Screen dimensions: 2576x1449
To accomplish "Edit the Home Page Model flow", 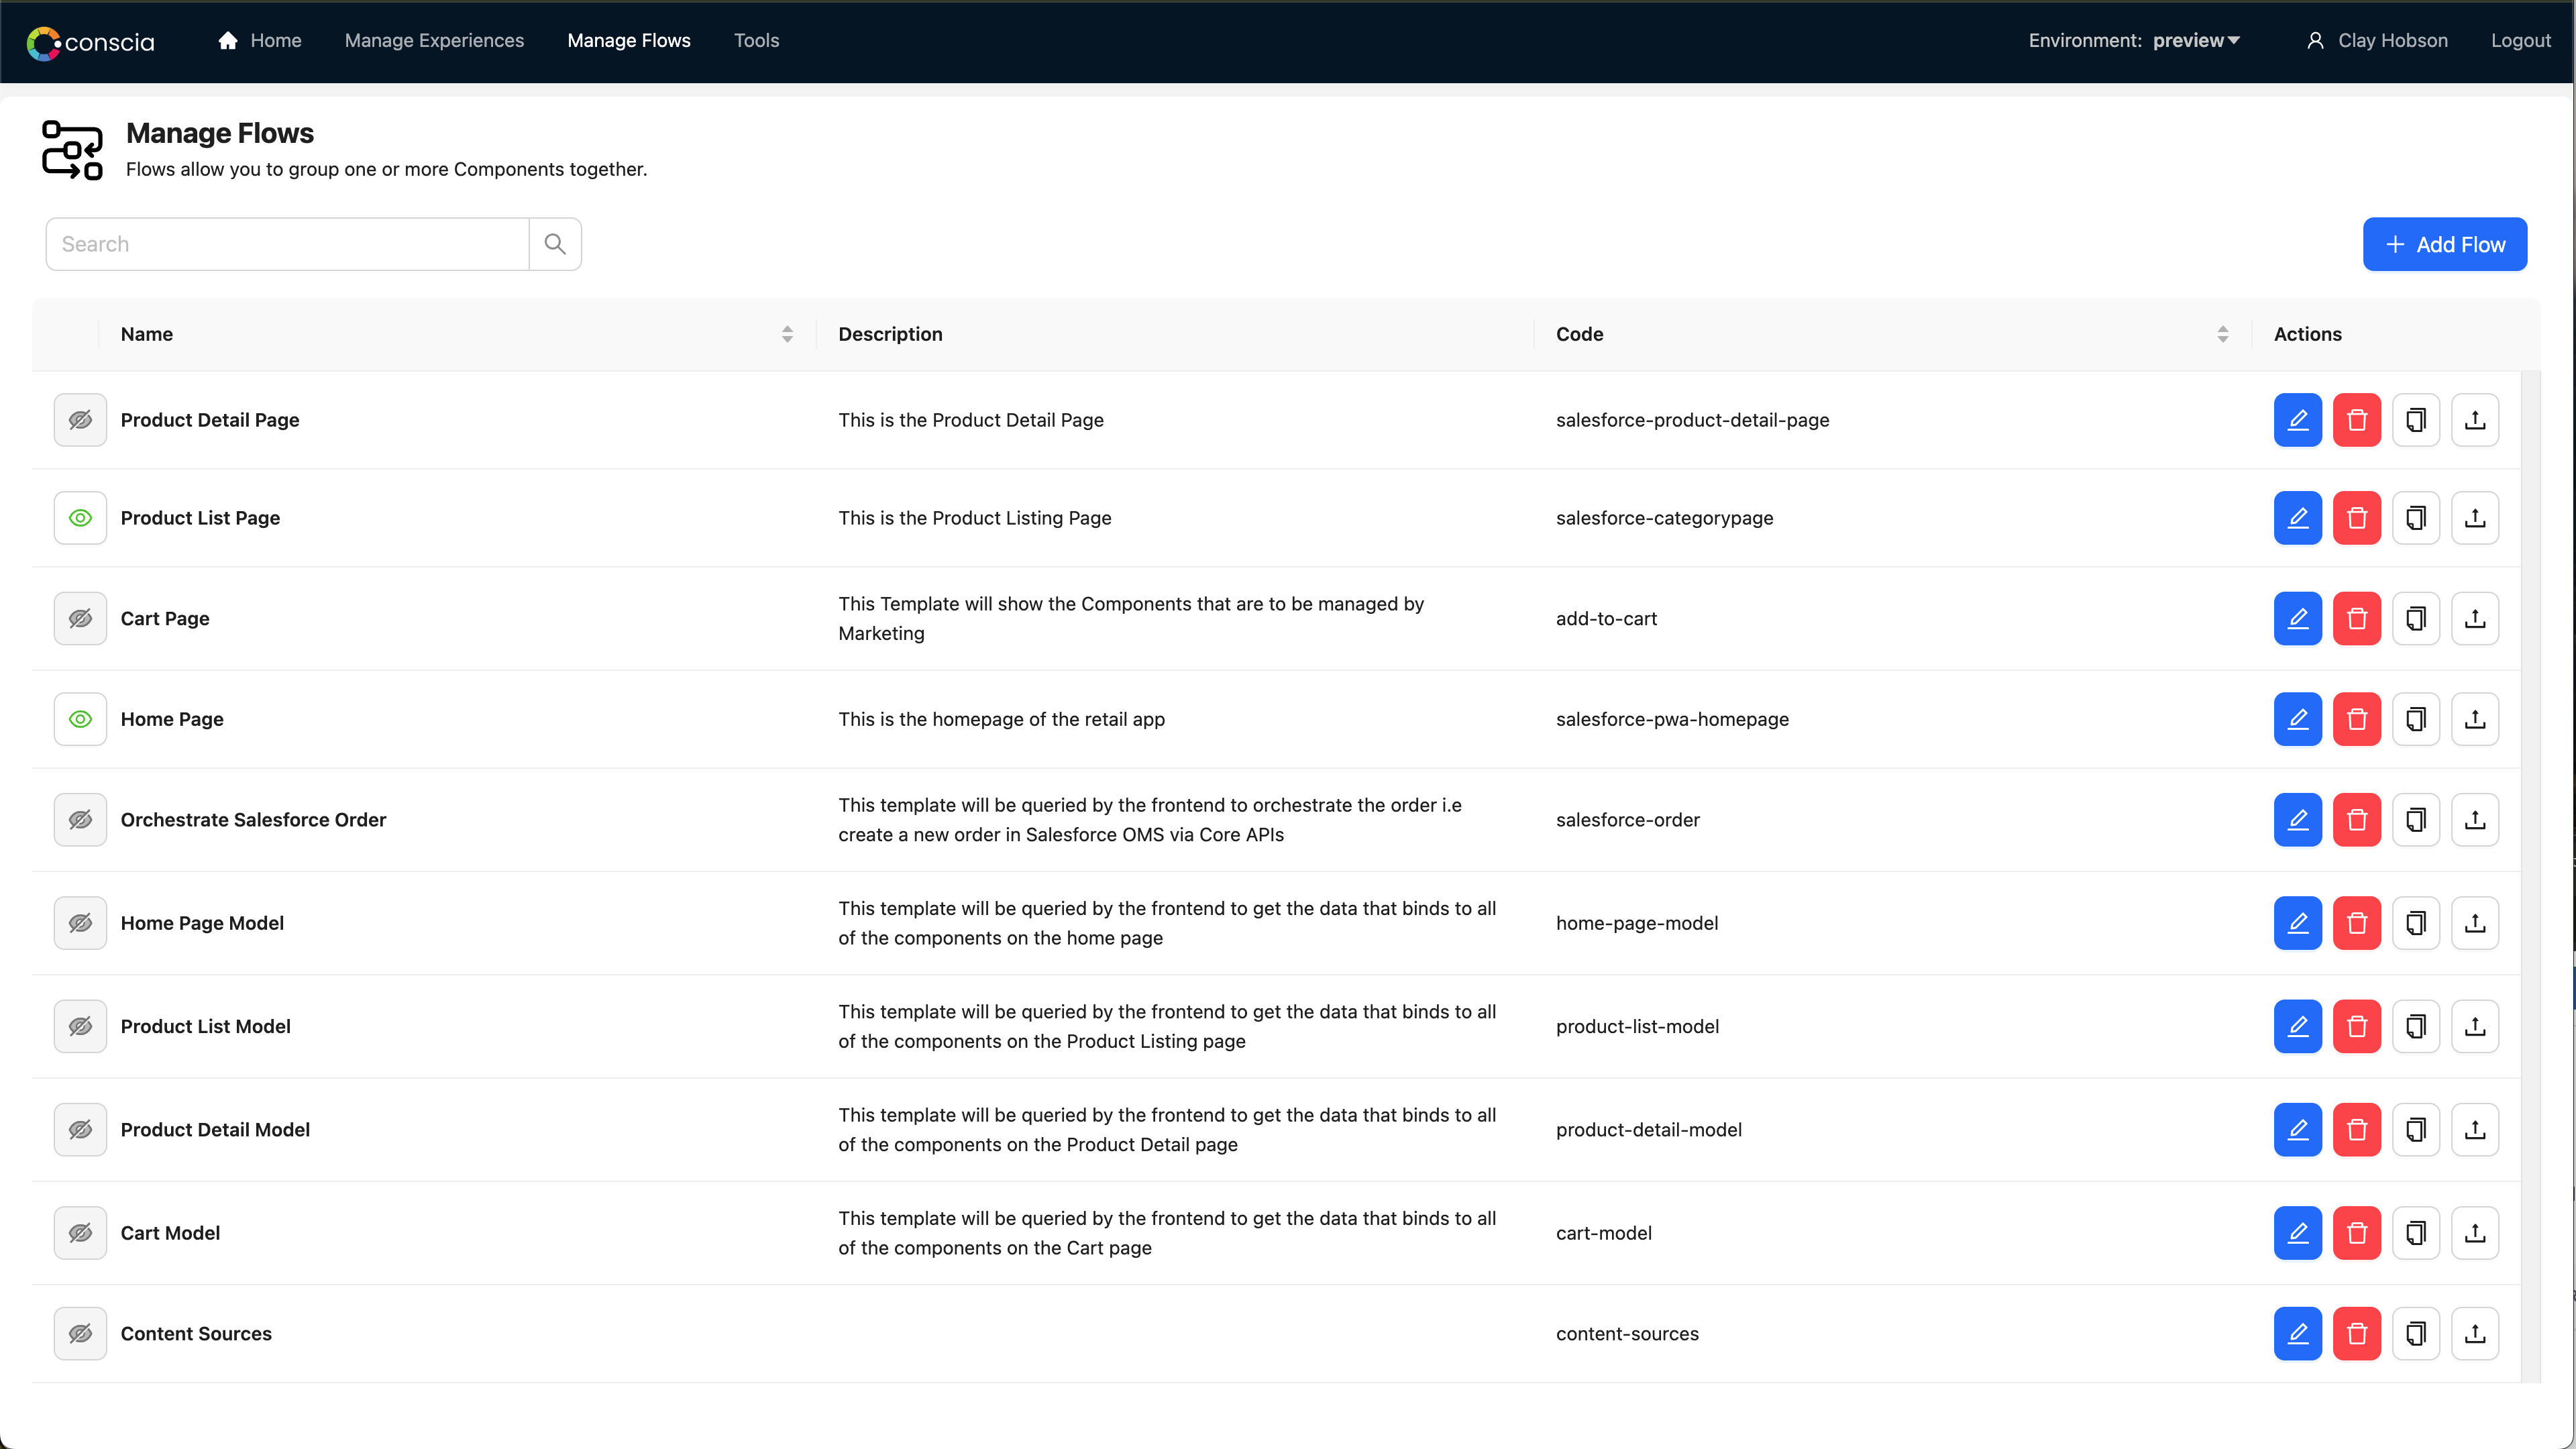I will coord(2297,923).
